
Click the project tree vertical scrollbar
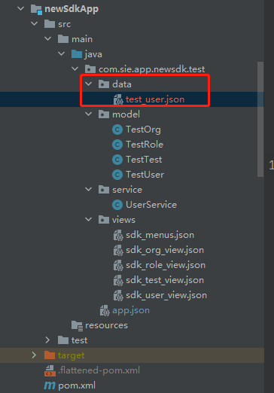click(260, 119)
